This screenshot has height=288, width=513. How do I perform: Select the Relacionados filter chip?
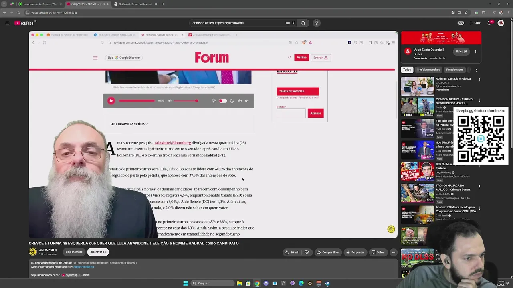(x=454, y=70)
